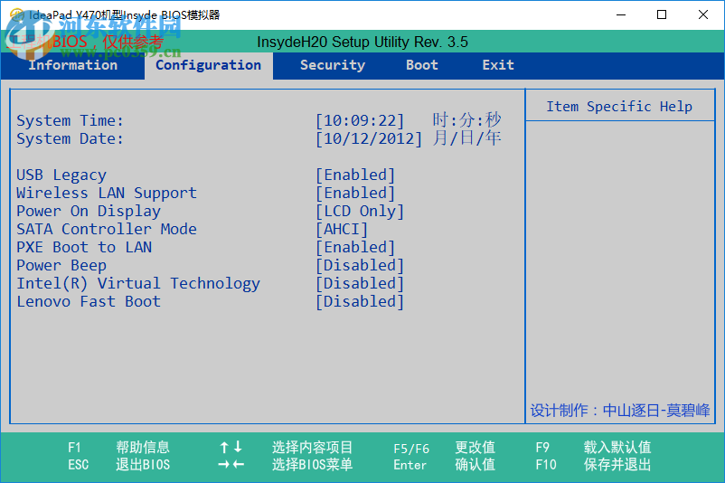Select the Lenovo Fast Boot label
Viewport: 725px width, 483px height.
pyautogui.click(x=89, y=301)
